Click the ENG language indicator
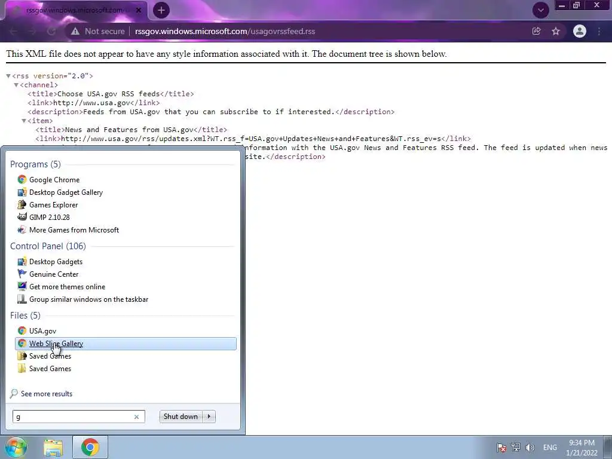This screenshot has height=459, width=612. click(x=550, y=447)
